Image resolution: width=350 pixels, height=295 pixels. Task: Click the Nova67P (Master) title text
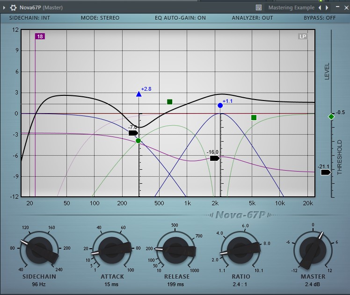41,7
